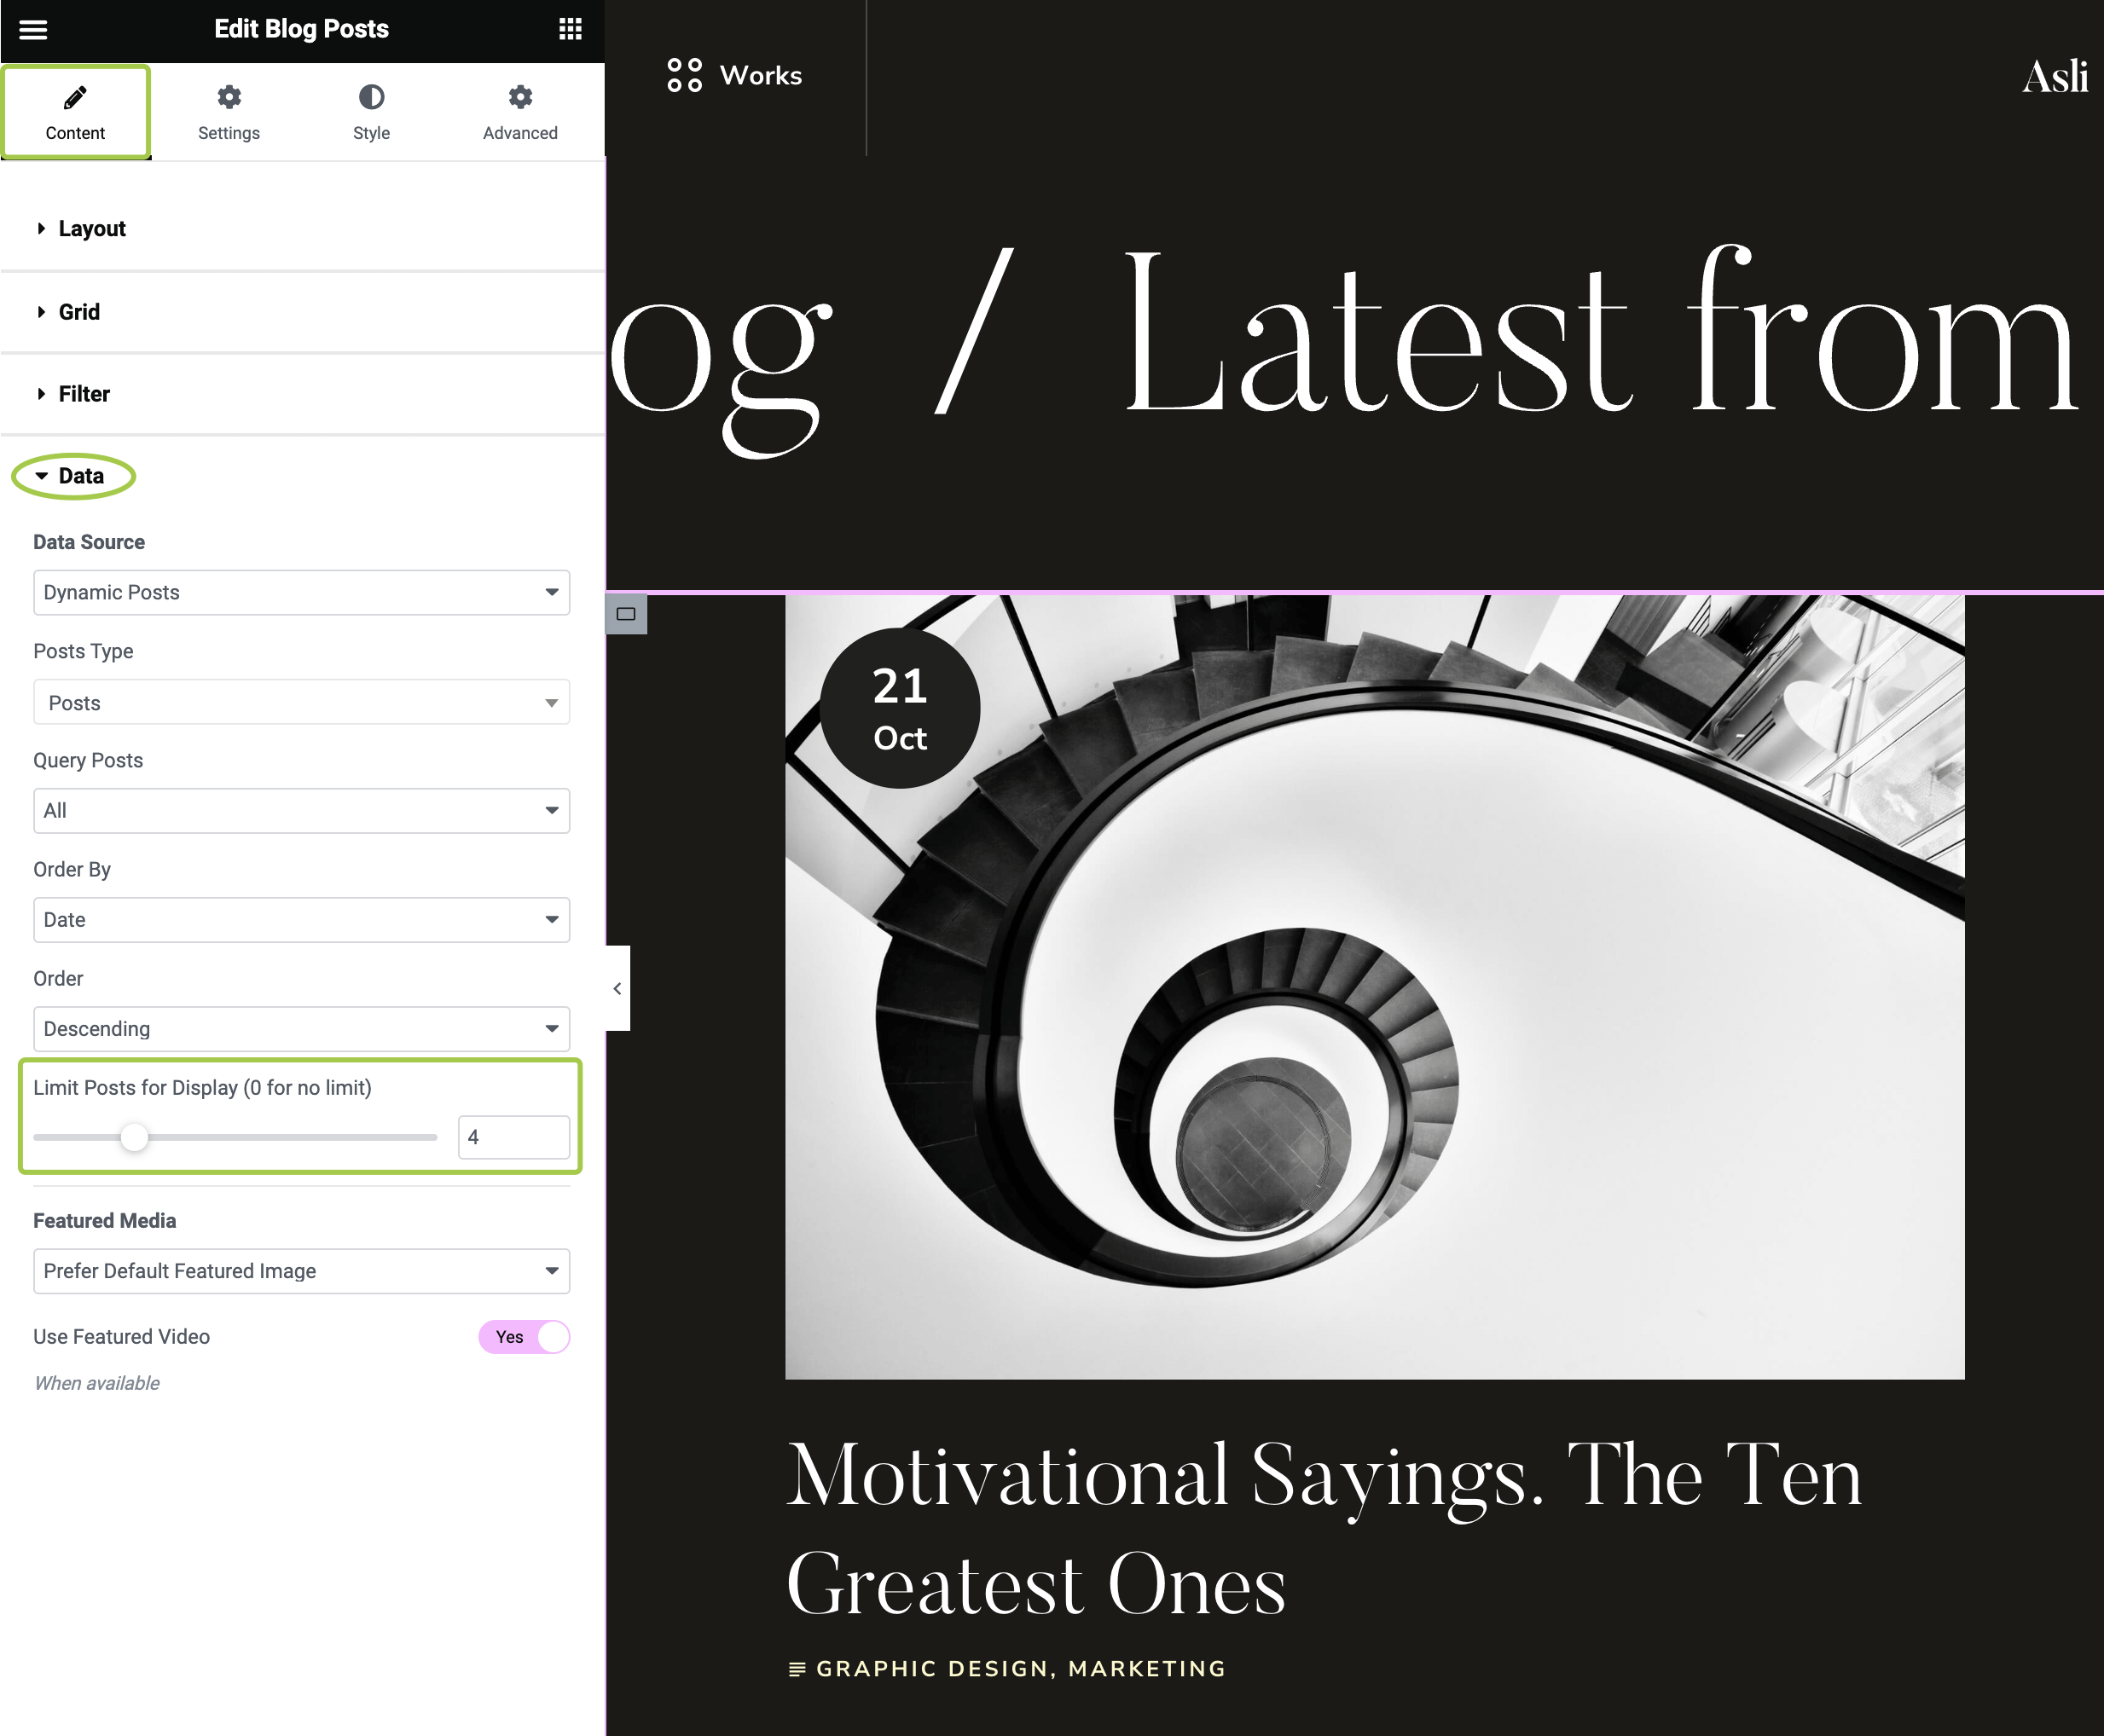Viewport: 2104px width, 1736px height.
Task: Open the Data Source dropdown
Action: coord(301,593)
